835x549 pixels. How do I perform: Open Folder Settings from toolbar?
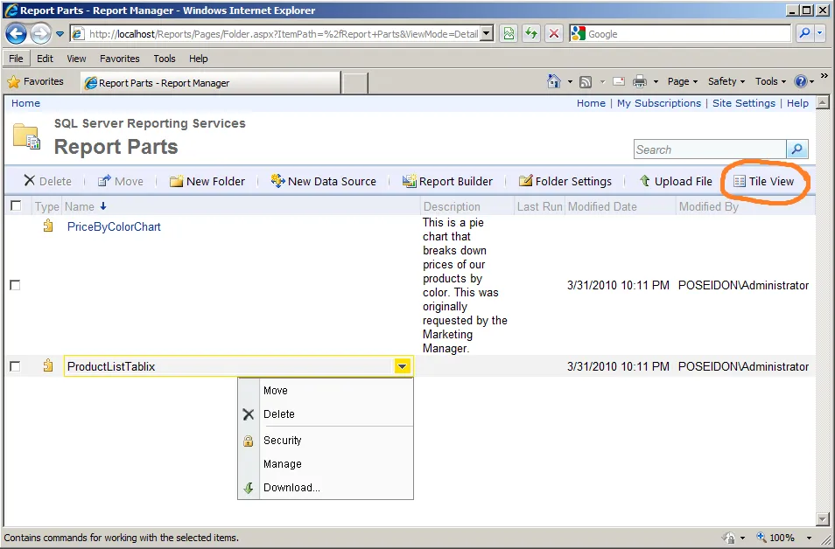565,182
